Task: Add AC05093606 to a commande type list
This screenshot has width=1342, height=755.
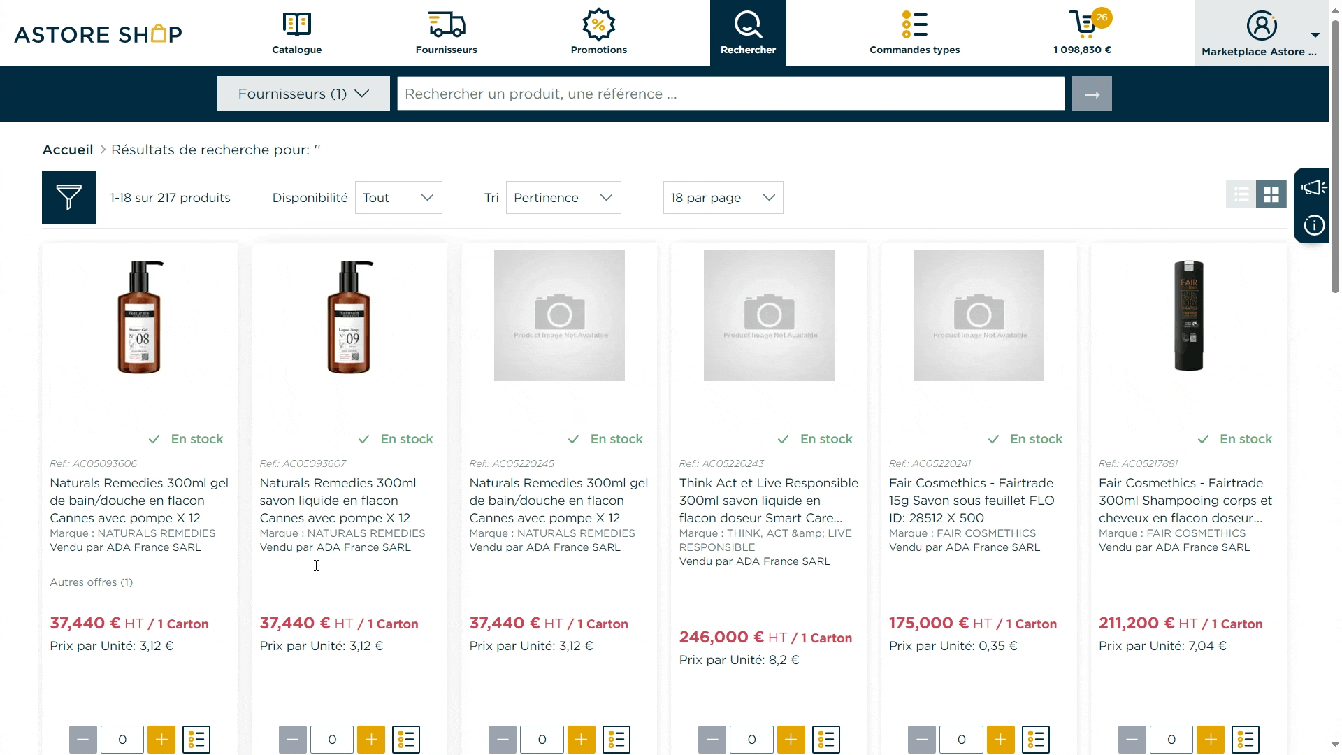Action: pos(196,740)
